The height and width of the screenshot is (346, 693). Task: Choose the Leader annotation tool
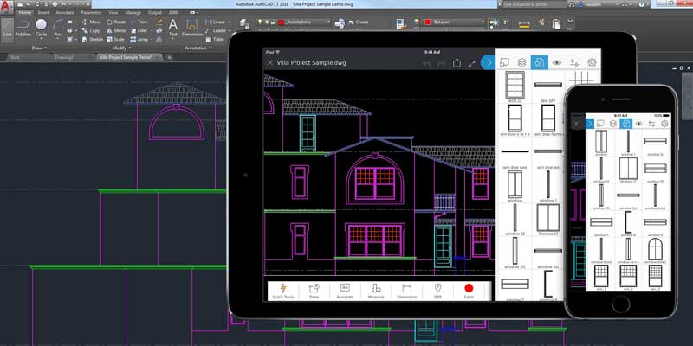[x=216, y=30]
